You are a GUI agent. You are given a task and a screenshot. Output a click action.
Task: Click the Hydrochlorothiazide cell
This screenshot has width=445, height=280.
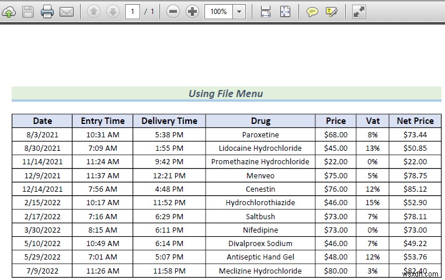click(260, 203)
